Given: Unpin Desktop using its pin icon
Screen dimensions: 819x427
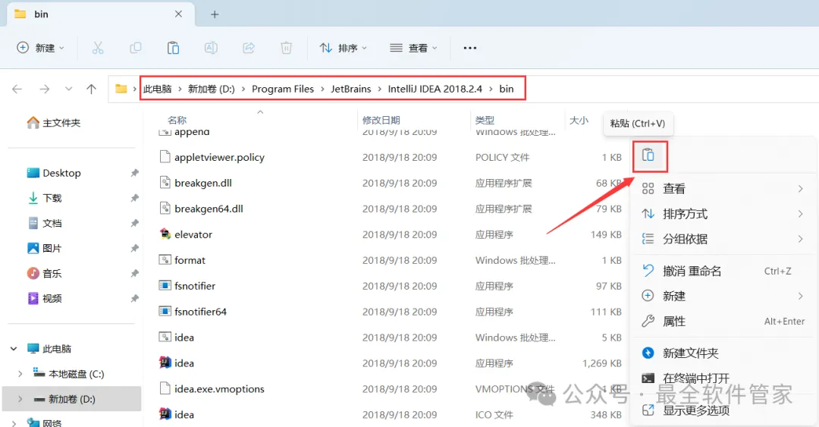Looking at the screenshot, I should click(135, 173).
